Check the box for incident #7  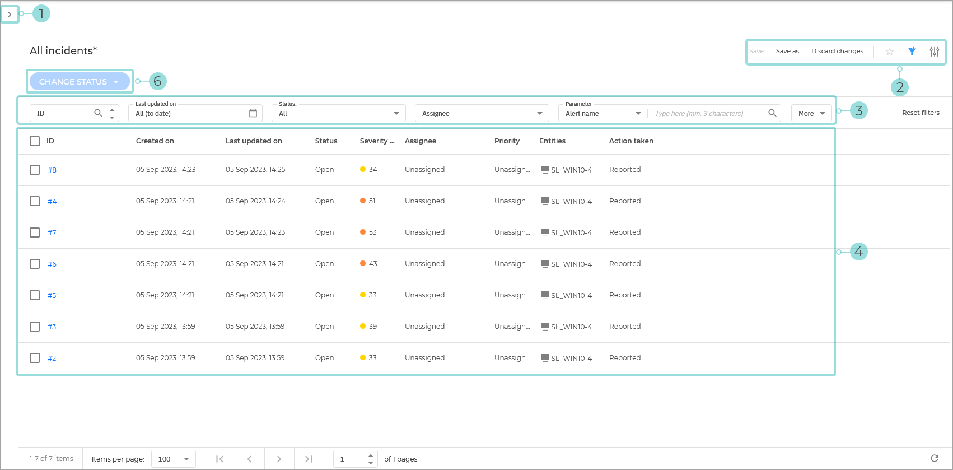coord(35,232)
